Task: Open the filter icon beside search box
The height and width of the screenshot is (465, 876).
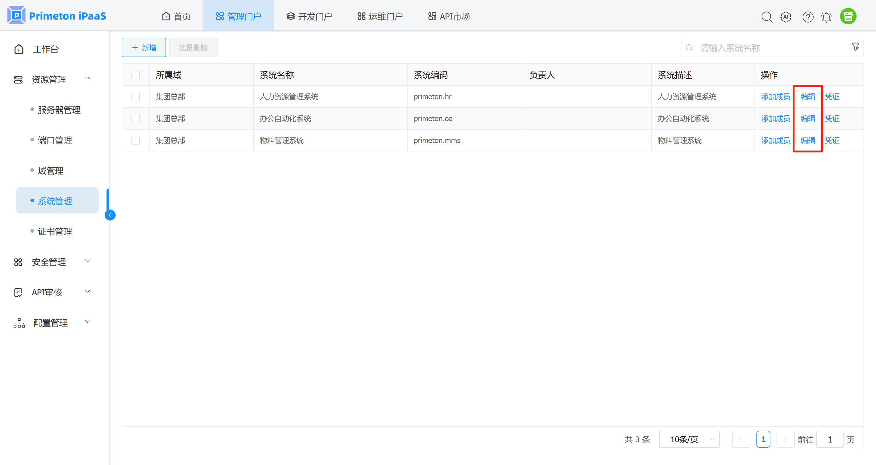Action: pos(855,47)
